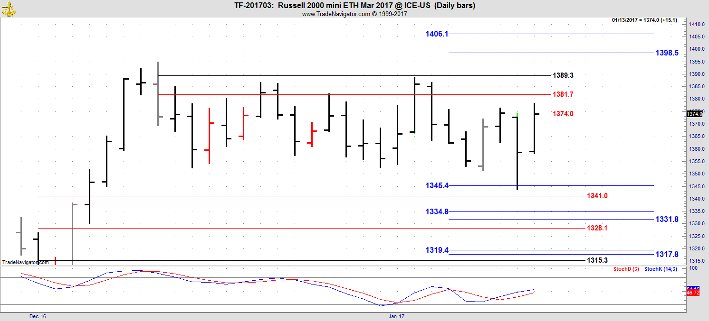This screenshot has width=709, height=321.
Task: Click the red 1381.7 level label
Action: click(563, 94)
